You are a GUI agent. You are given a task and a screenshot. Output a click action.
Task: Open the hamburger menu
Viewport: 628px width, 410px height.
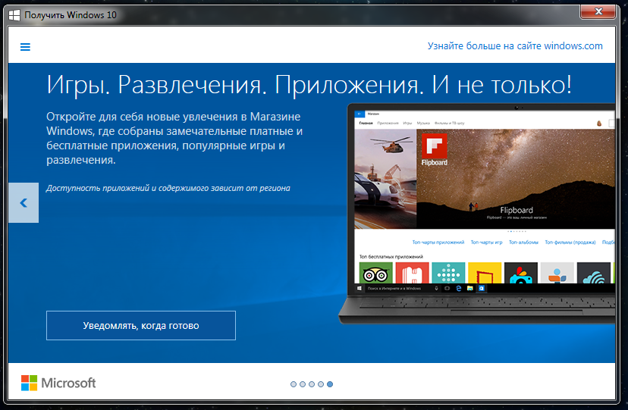coord(25,47)
